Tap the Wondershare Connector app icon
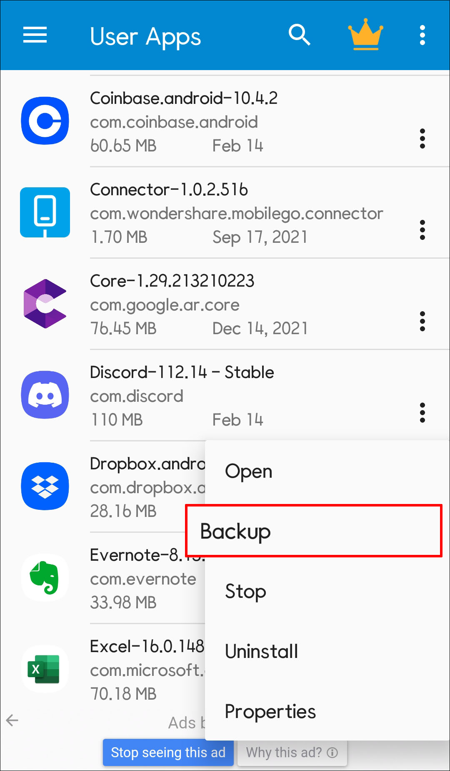This screenshot has width=450, height=771. [45, 212]
